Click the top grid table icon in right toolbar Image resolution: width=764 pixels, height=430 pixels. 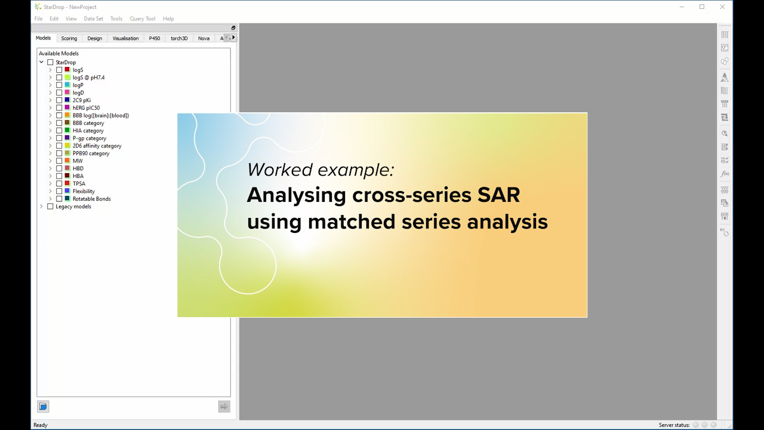coord(725,35)
